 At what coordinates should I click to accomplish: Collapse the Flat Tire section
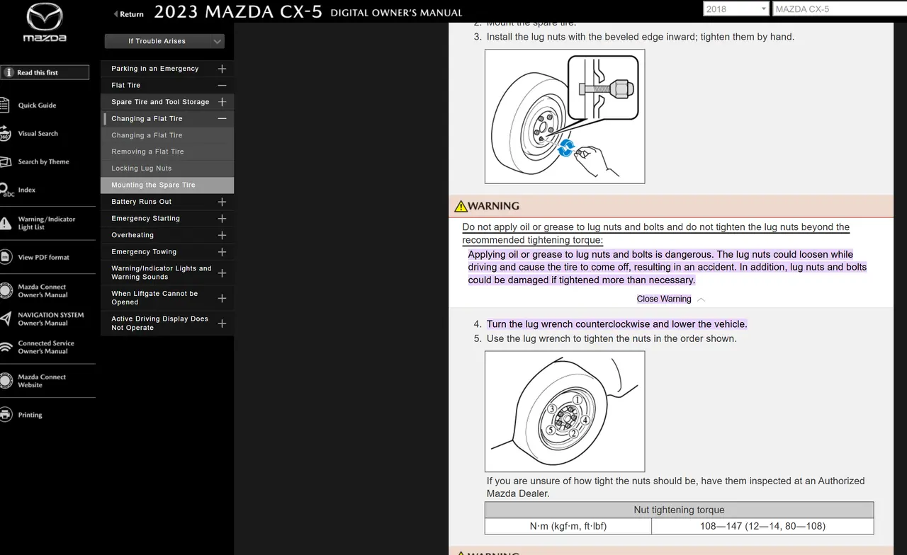coord(222,86)
